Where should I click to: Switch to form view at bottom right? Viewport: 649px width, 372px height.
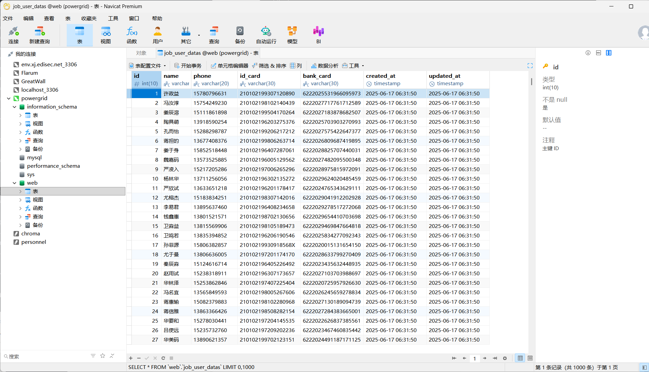[x=530, y=358]
